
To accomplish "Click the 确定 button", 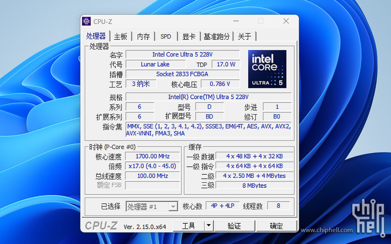I will 276,226.
